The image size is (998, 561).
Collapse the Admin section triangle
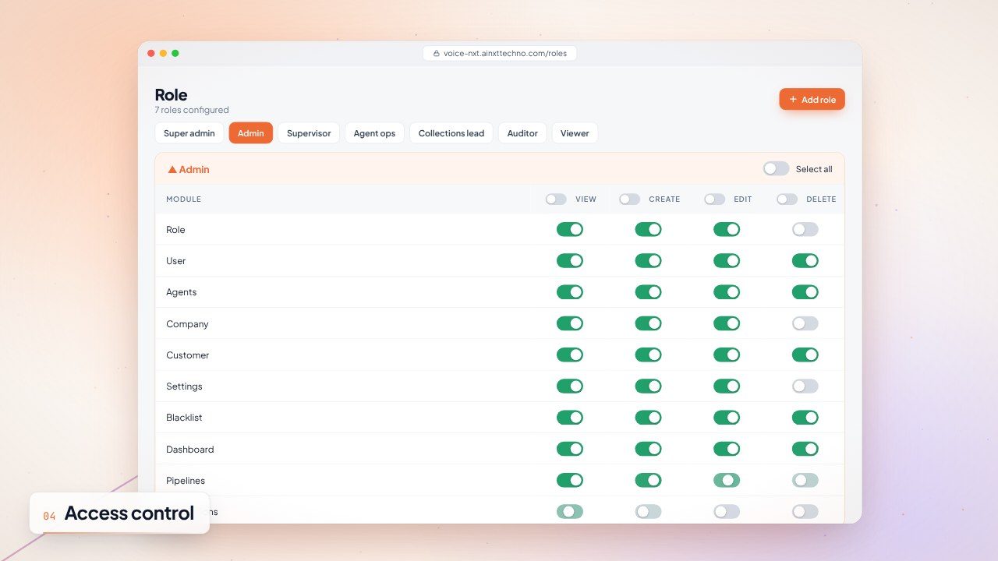pos(172,169)
